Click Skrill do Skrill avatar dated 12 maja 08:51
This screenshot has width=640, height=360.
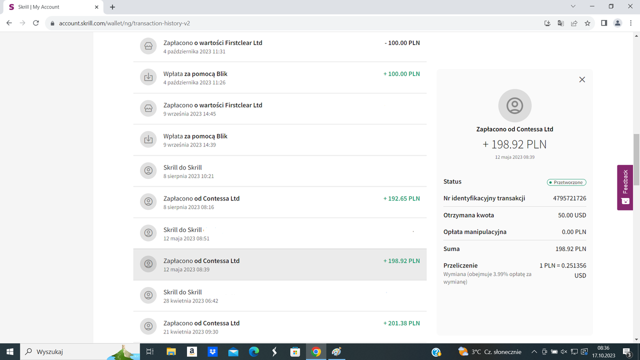tap(148, 233)
